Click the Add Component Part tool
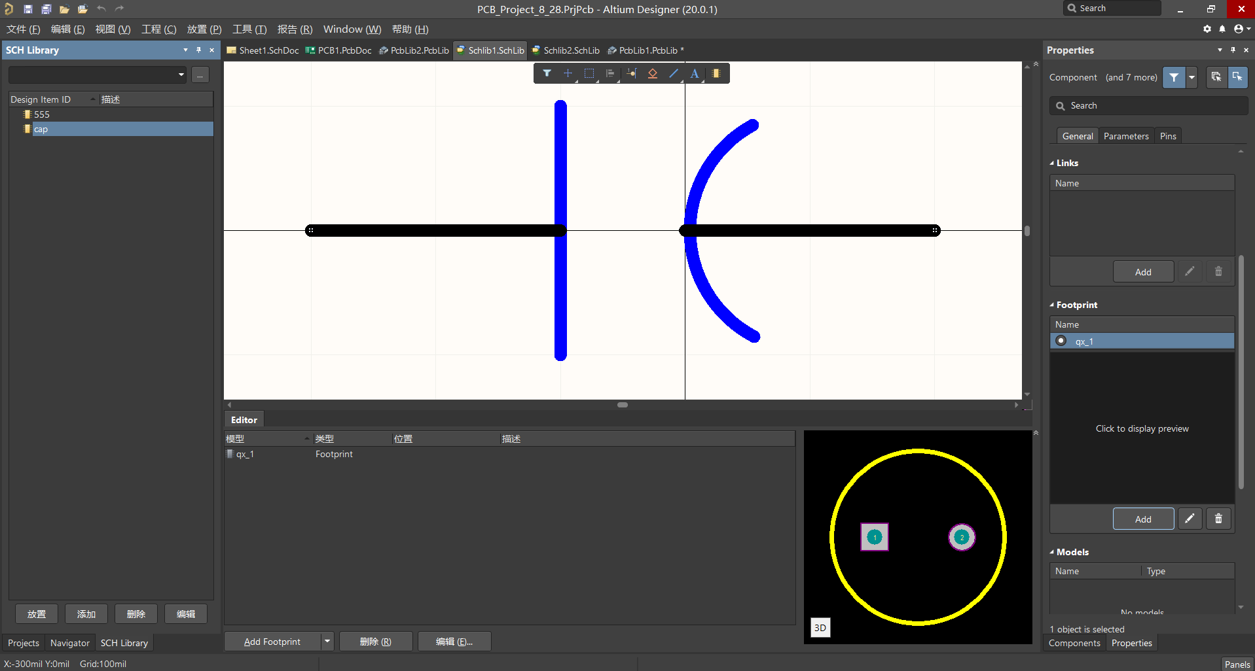 point(716,73)
